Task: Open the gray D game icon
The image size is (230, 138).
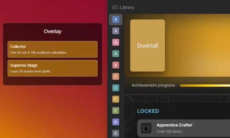Action: [116, 133]
